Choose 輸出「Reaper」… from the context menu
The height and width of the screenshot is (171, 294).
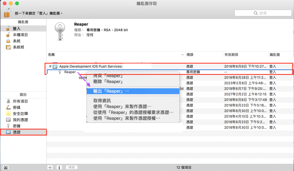[x=133, y=91]
